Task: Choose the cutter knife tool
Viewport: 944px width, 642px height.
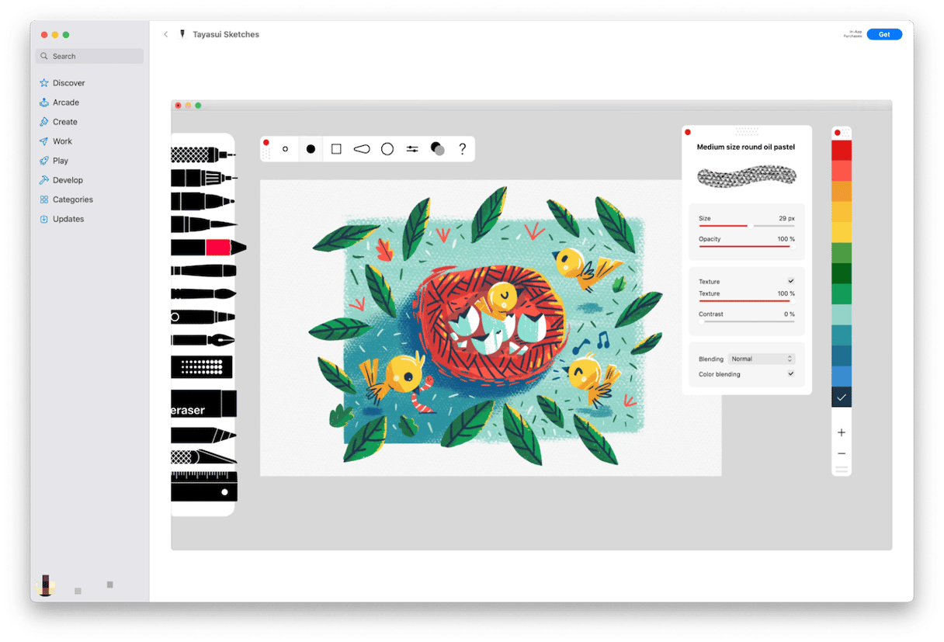Action: click(203, 457)
